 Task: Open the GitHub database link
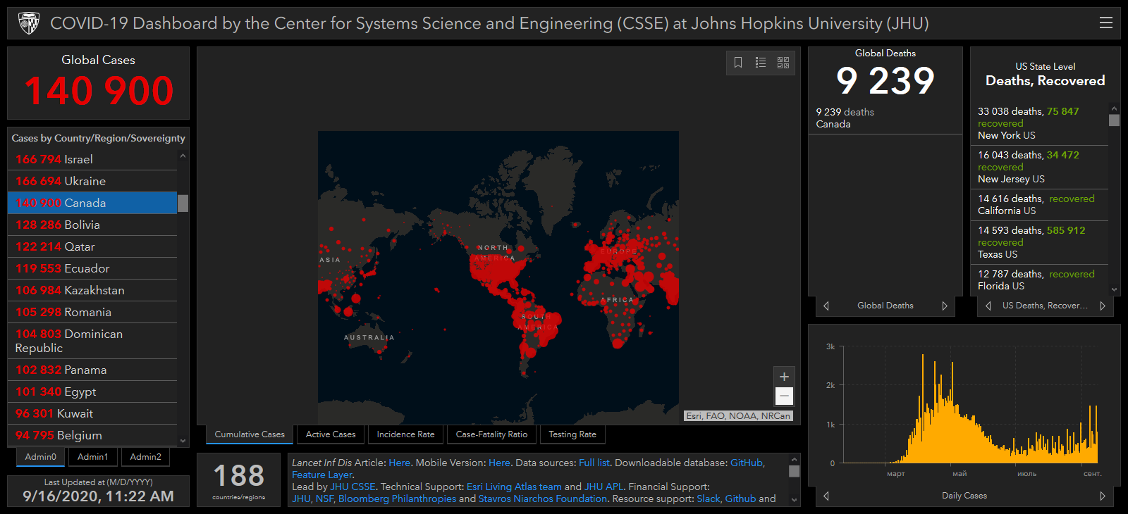747,463
